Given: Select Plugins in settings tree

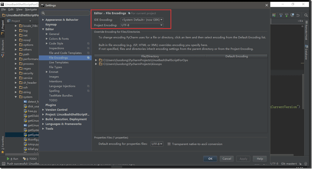Looking at the screenshot, I should pos(51,105).
